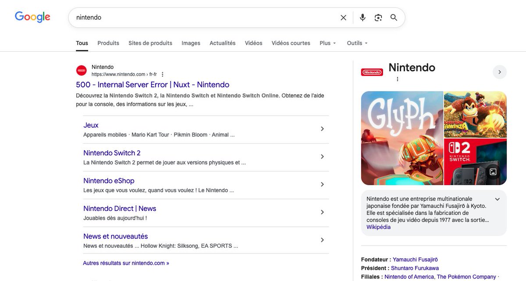
Task: Open the Nintendo Switch 2 sitelink
Action: pos(112,153)
